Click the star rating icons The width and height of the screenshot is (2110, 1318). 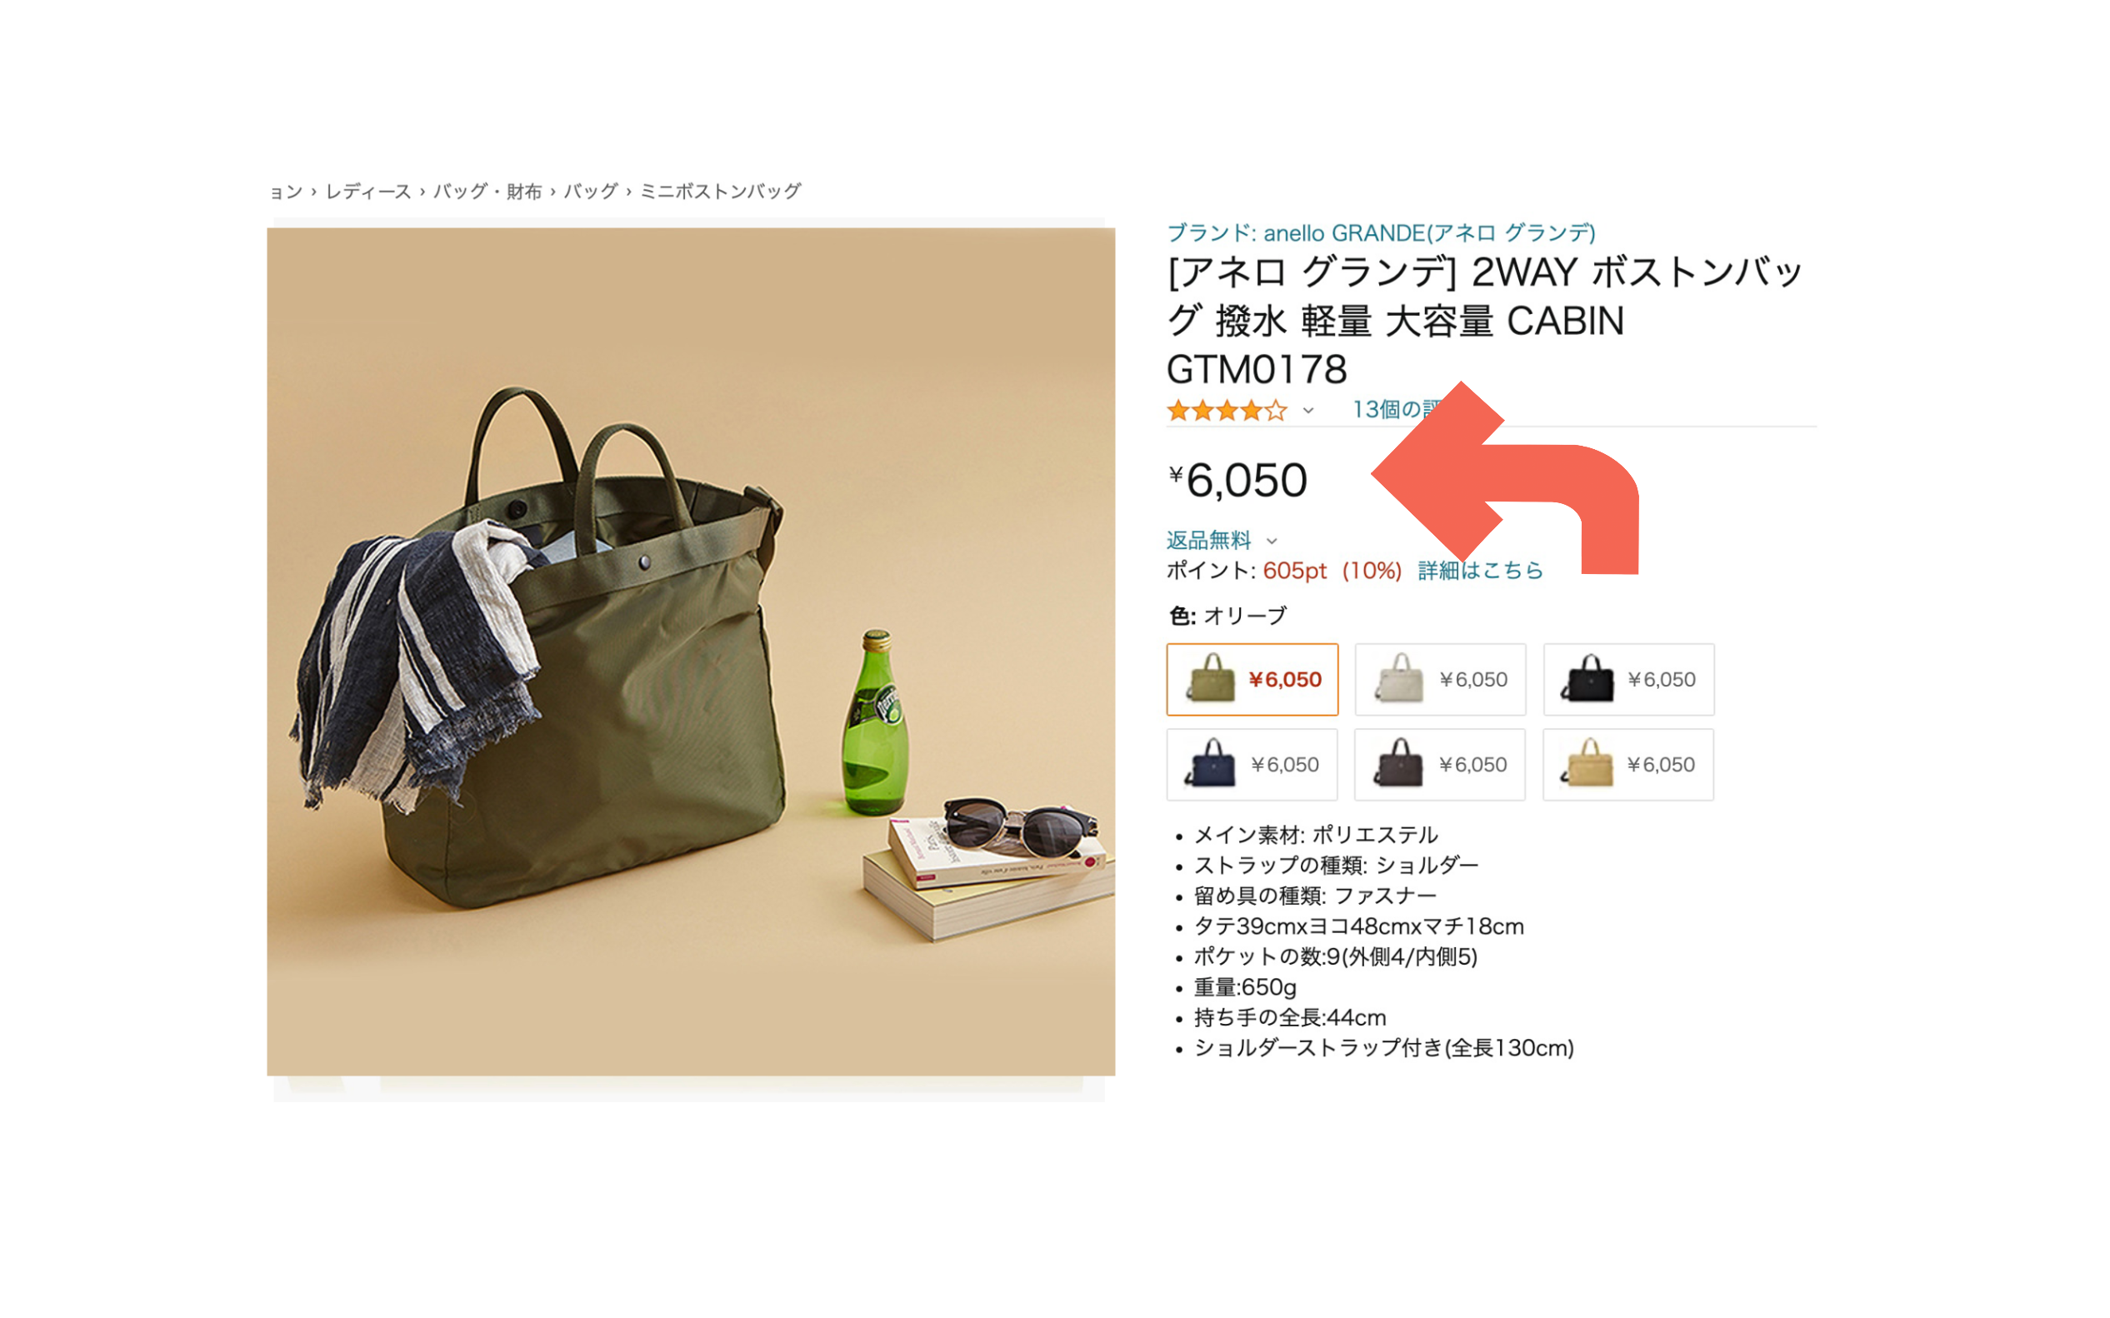[x=1227, y=410]
